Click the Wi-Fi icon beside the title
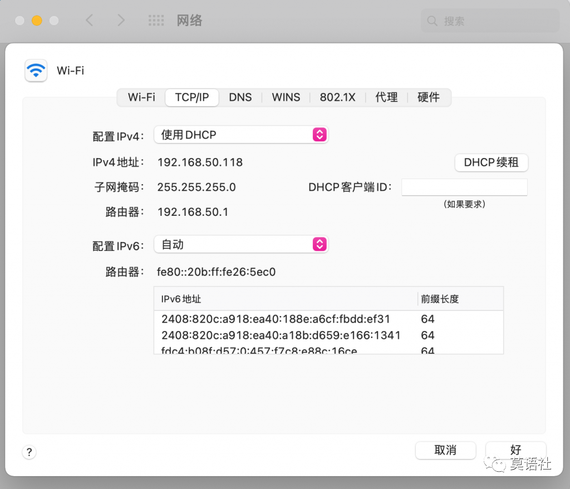 point(36,70)
